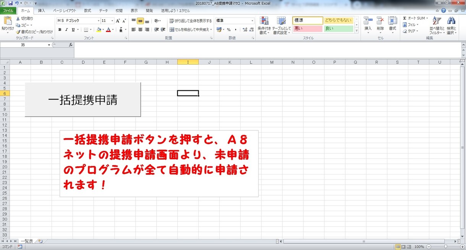The width and height of the screenshot is (466, 250).
Task: Click the Cut (切り取り) scissors icon
Action: point(18,19)
